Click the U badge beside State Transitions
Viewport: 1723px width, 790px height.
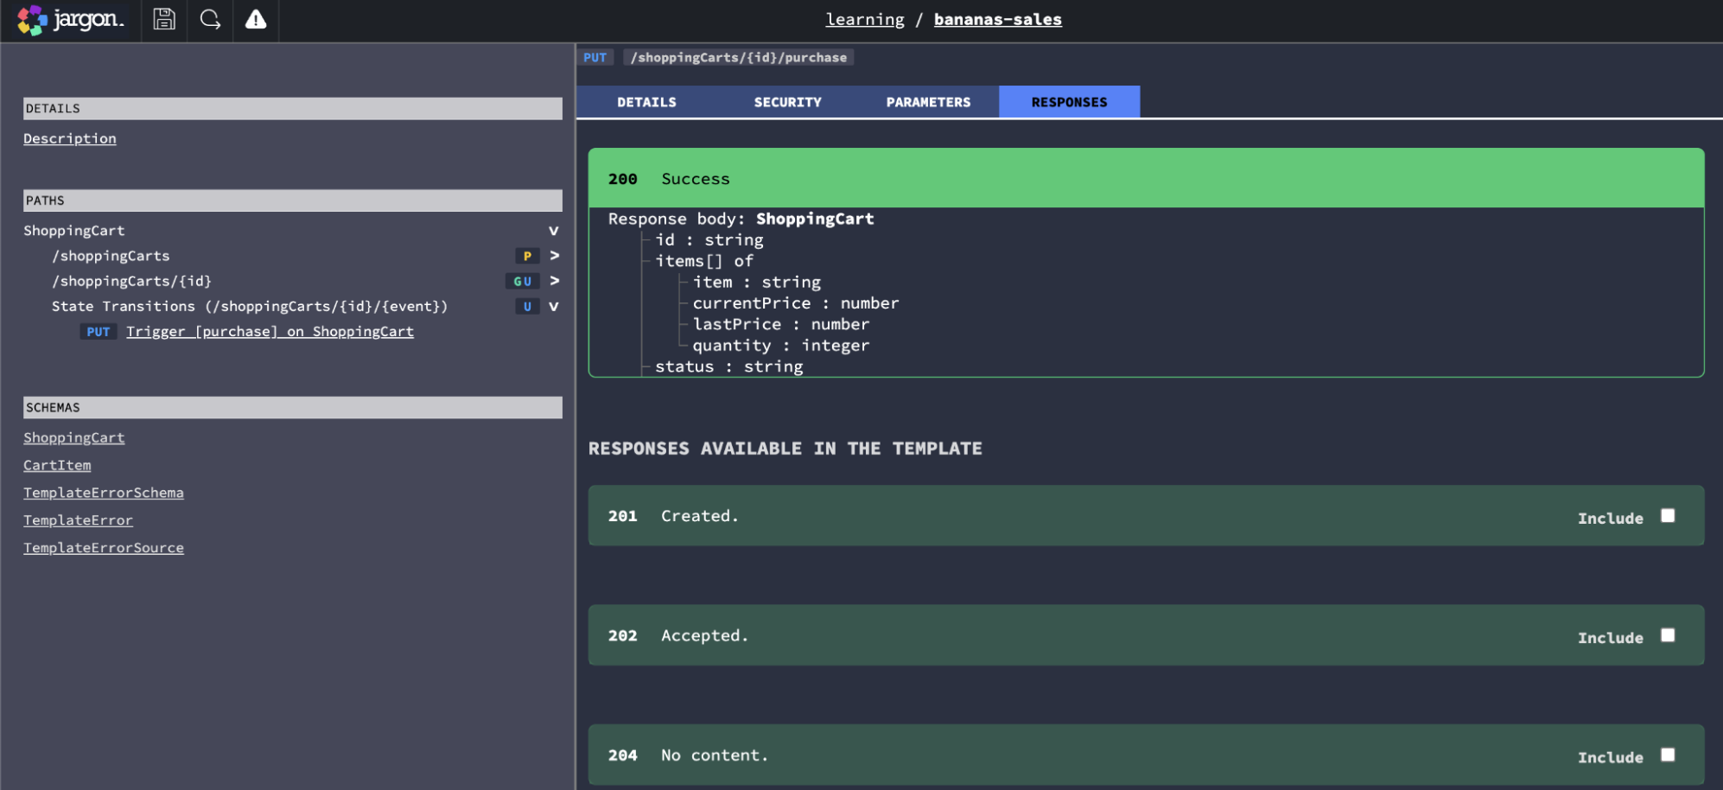coord(527,306)
